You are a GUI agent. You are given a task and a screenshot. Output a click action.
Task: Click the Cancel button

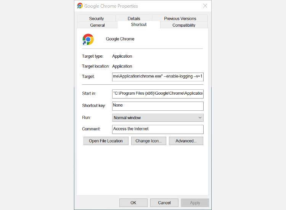click(164, 203)
